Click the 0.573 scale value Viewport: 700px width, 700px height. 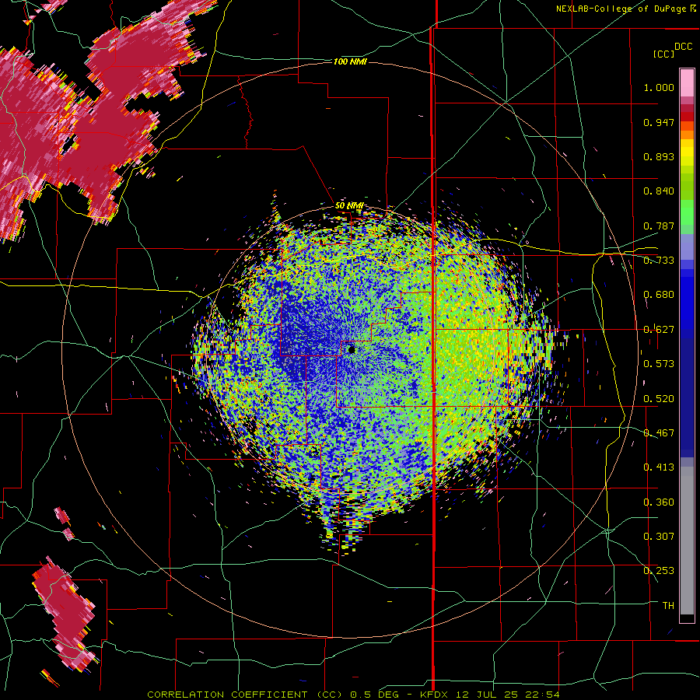tap(659, 364)
